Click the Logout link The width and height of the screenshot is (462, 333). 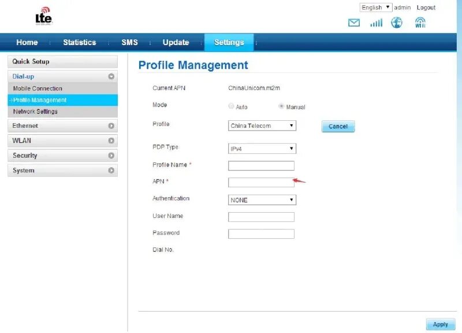click(426, 8)
